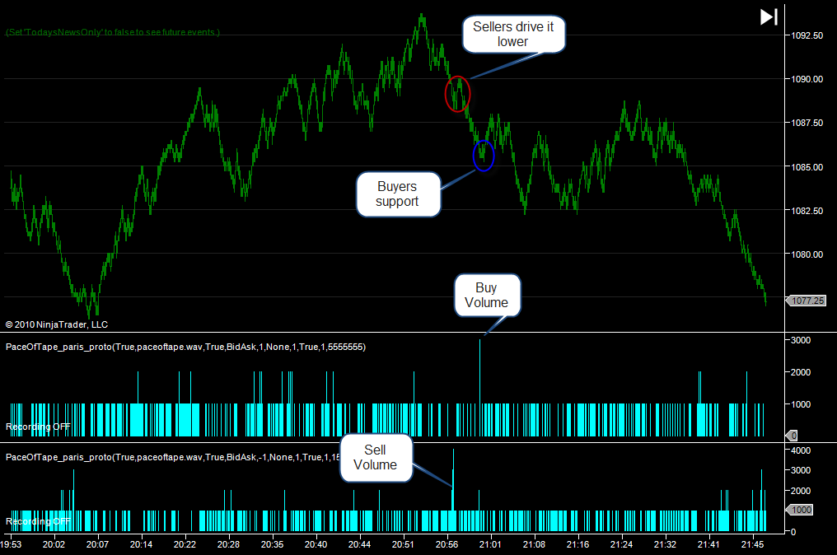Click the 21:24 time axis label
837x555 pixels.
621,544
